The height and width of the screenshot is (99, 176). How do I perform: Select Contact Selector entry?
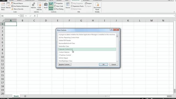click(87, 52)
